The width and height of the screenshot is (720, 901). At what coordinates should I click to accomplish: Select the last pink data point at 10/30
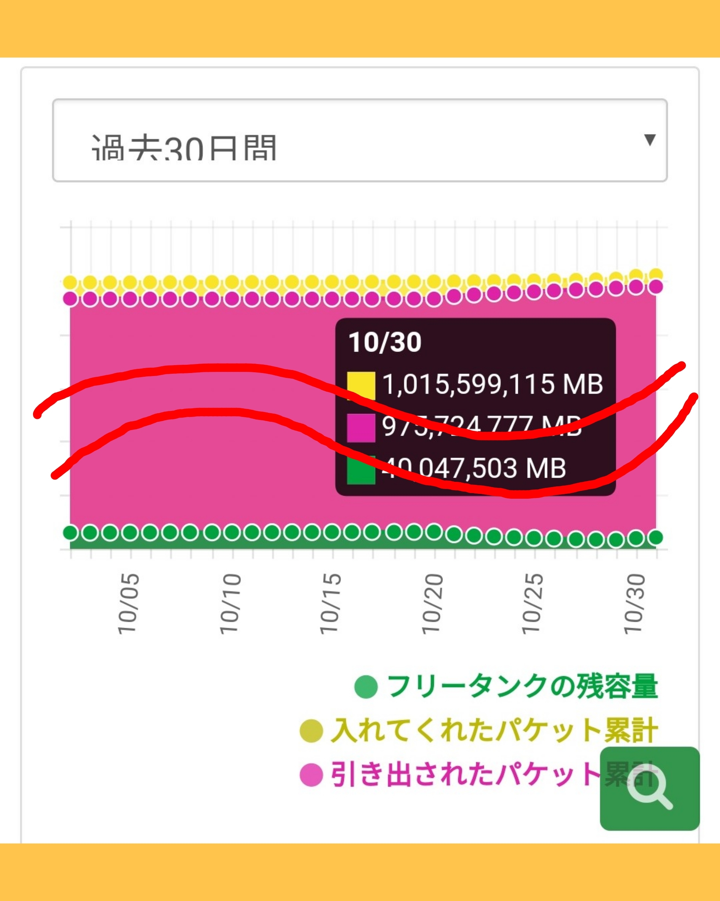(x=656, y=287)
